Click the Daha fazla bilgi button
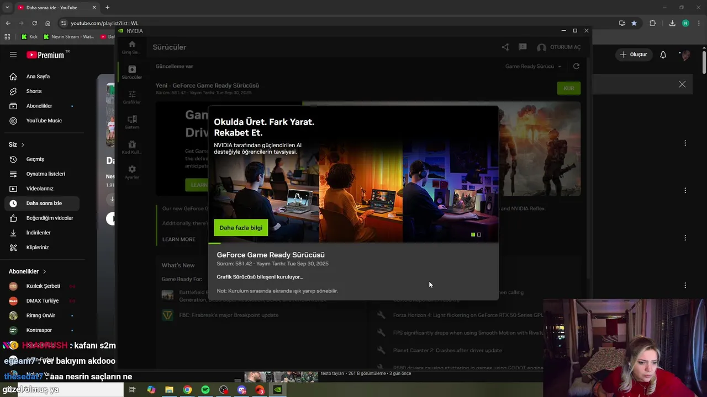 (x=241, y=228)
